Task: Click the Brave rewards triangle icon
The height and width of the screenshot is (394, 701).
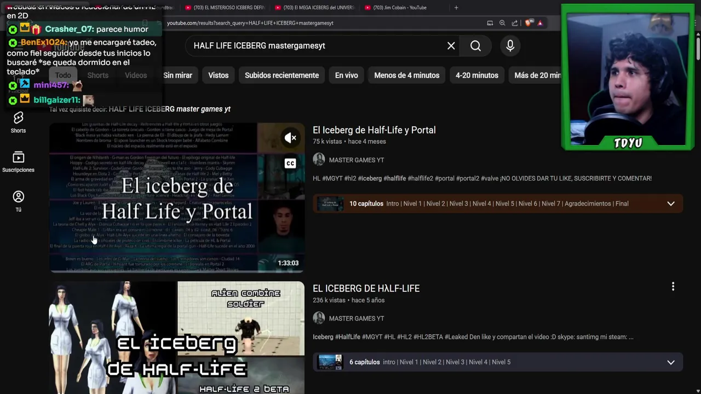Action: (540, 23)
